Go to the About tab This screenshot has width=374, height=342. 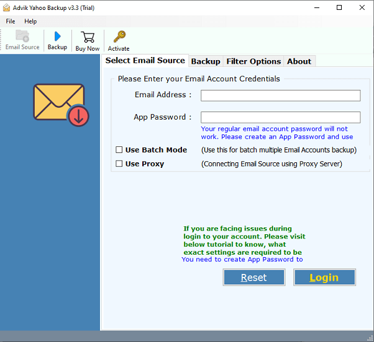click(299, 61)
